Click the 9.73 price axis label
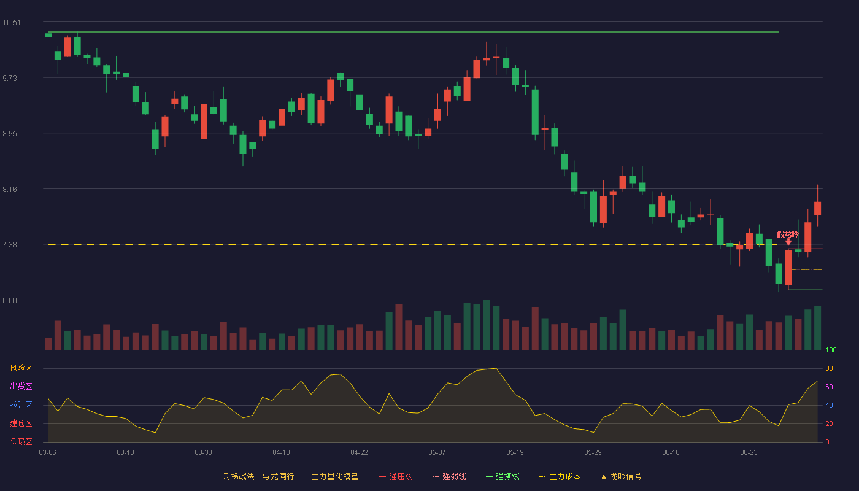This screenshot has width=859, height=491. pyautogui.click(x=11, y=78)
